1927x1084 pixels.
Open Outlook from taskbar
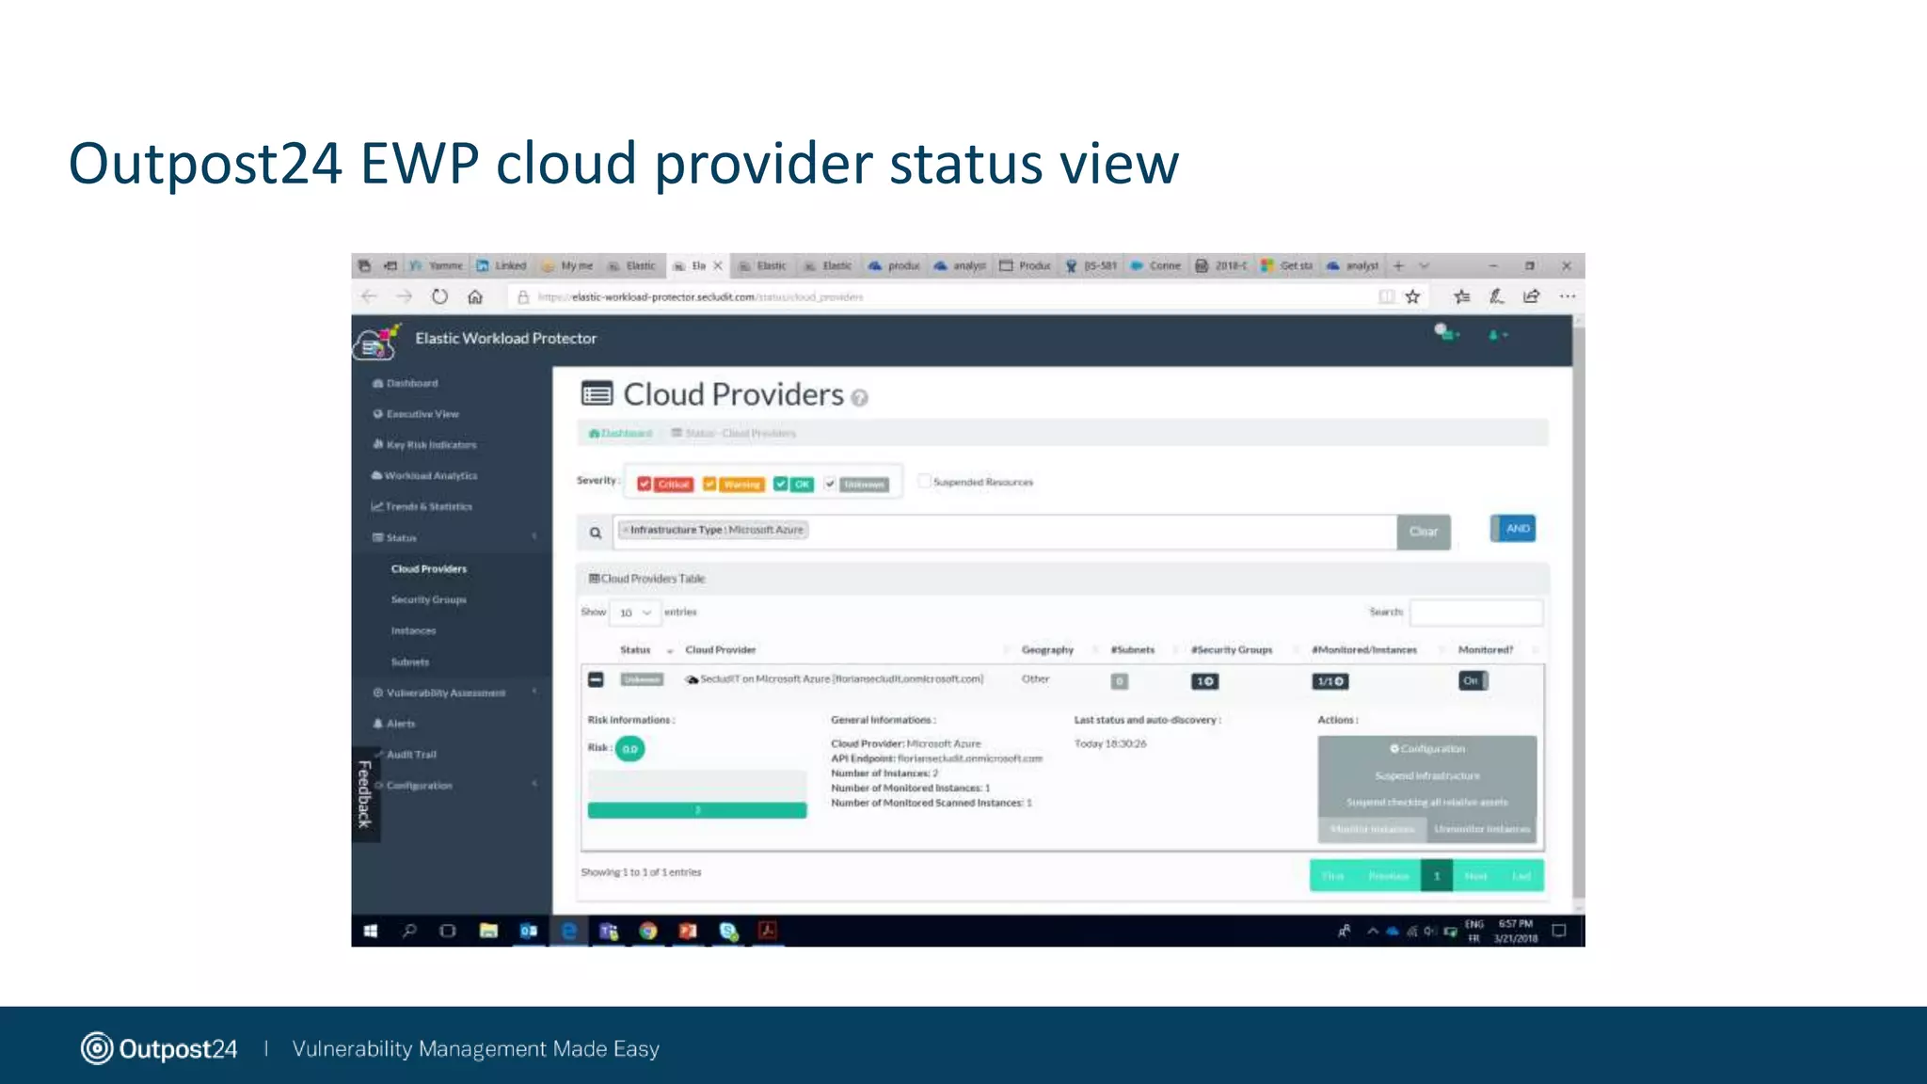529,931
